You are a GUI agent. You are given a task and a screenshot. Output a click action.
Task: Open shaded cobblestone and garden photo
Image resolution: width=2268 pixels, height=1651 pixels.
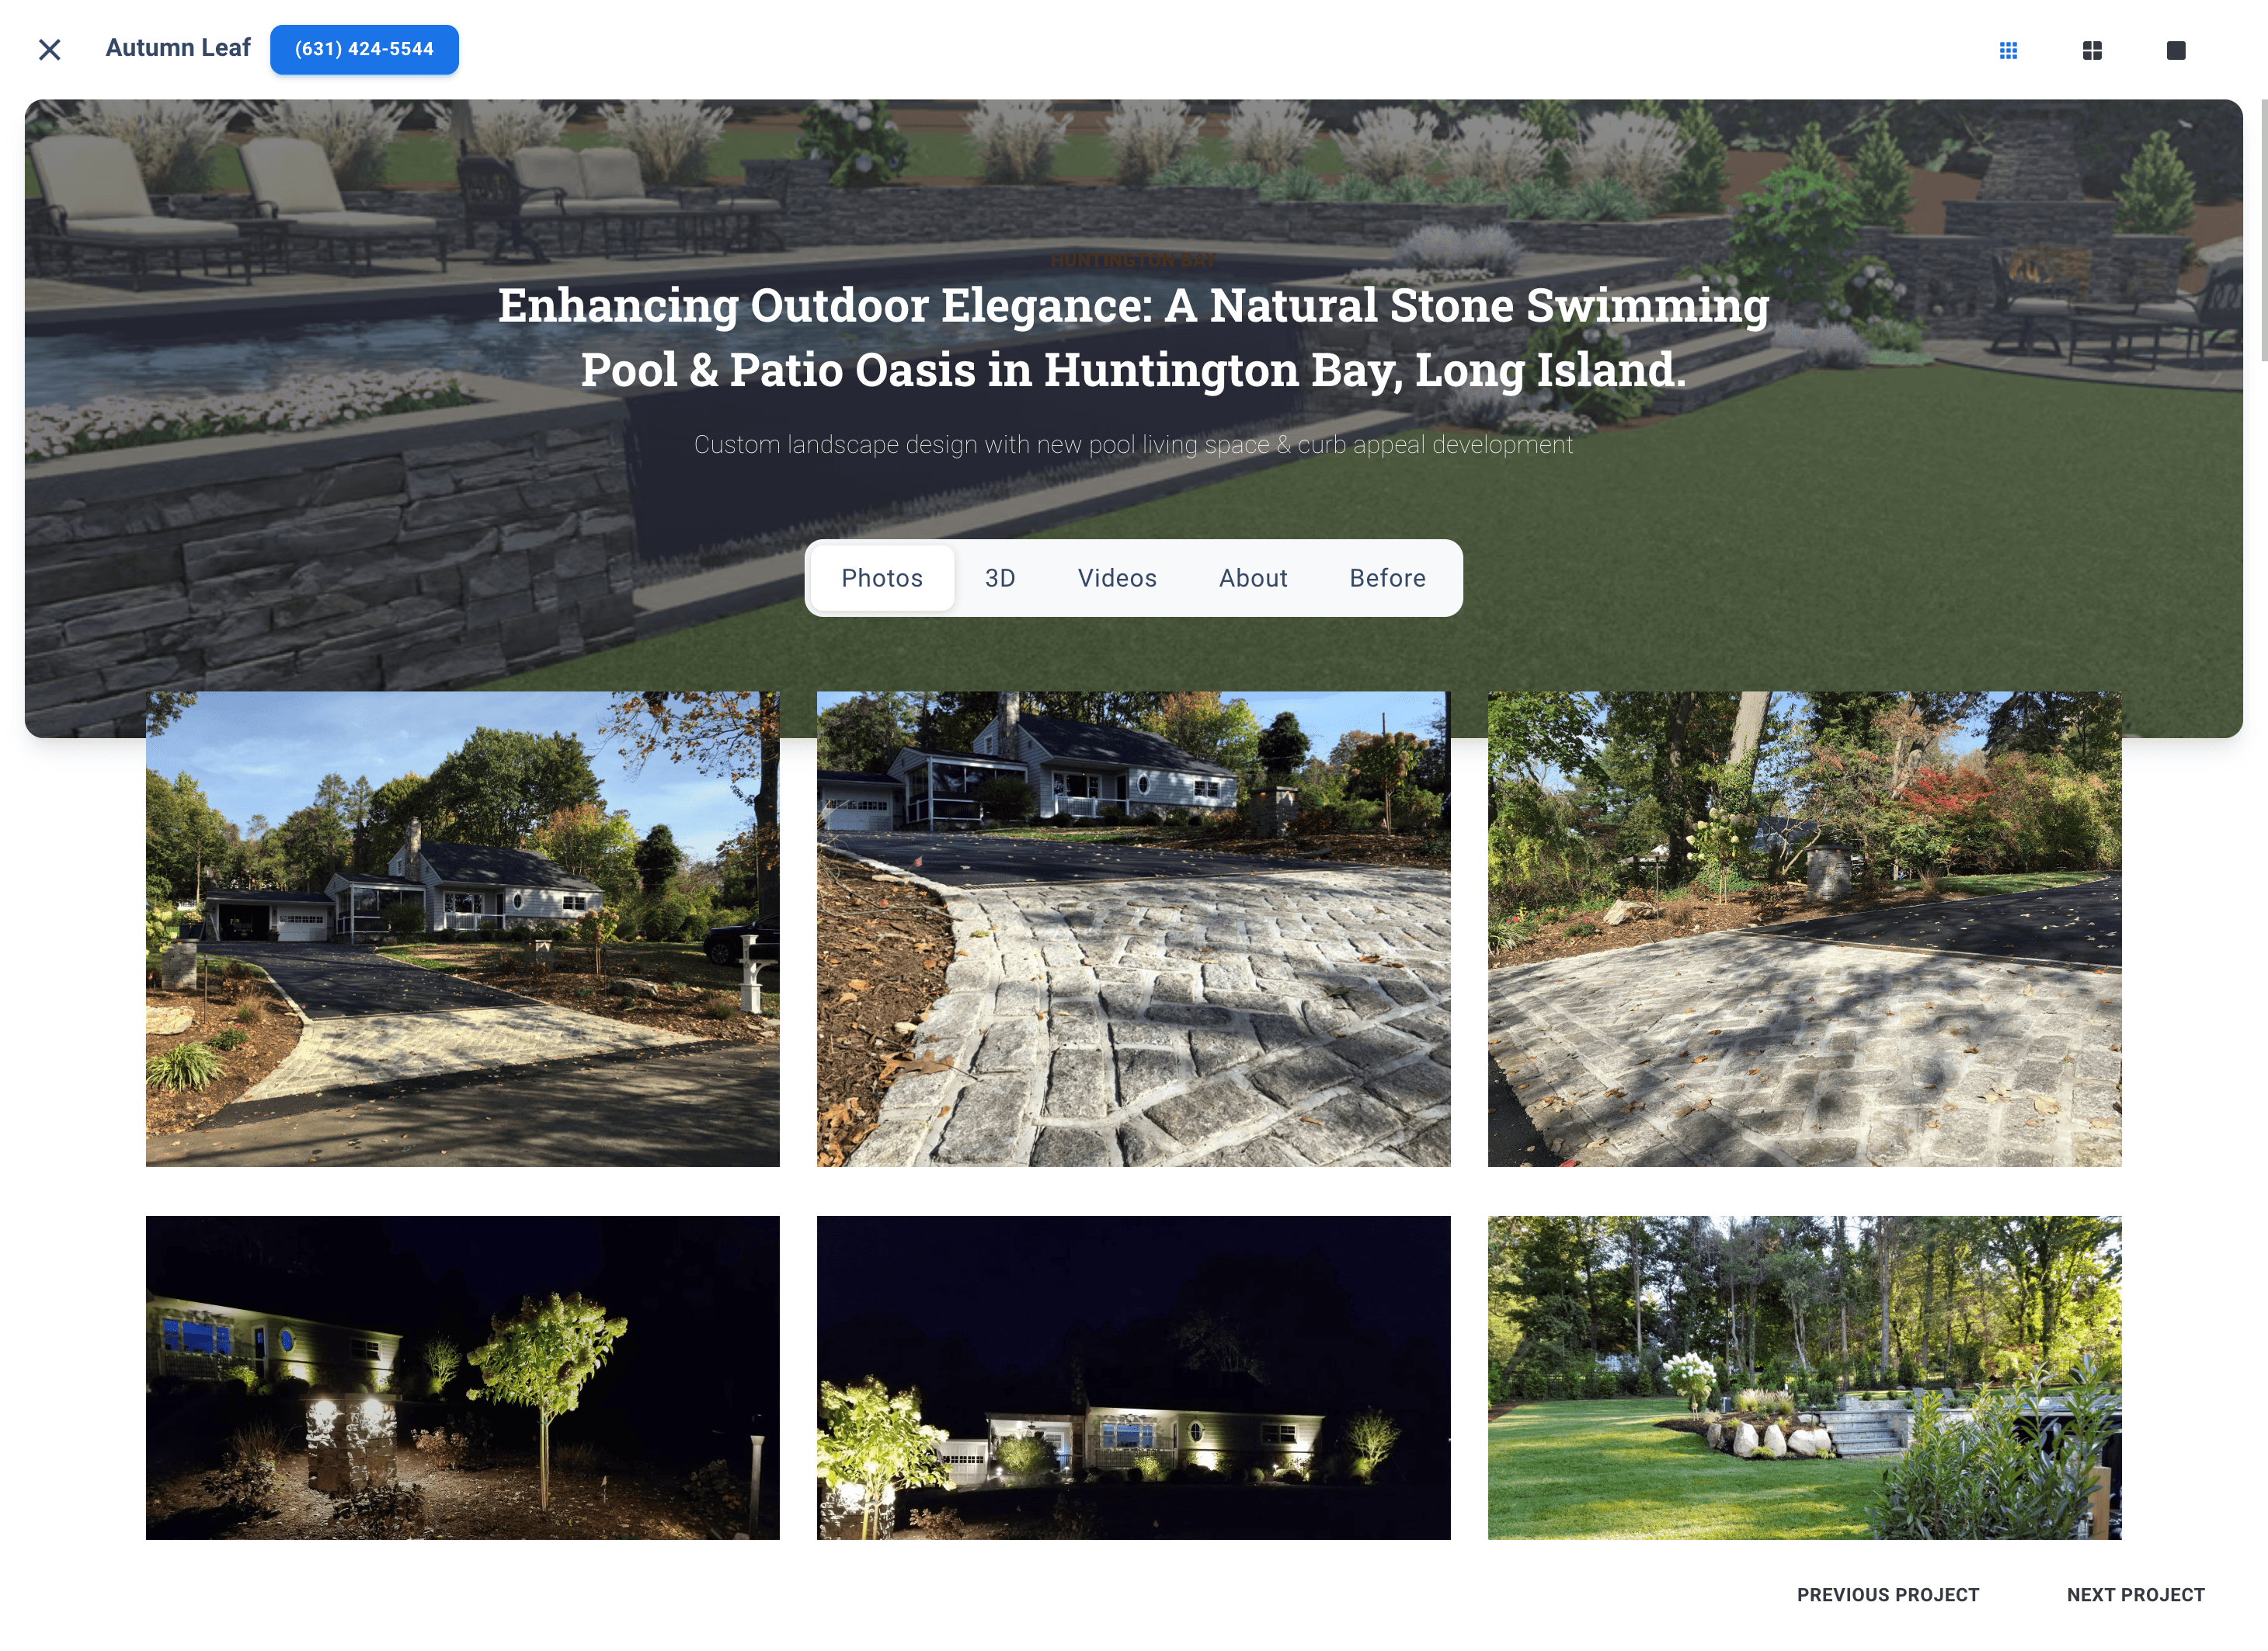(x=1804, y=929)
